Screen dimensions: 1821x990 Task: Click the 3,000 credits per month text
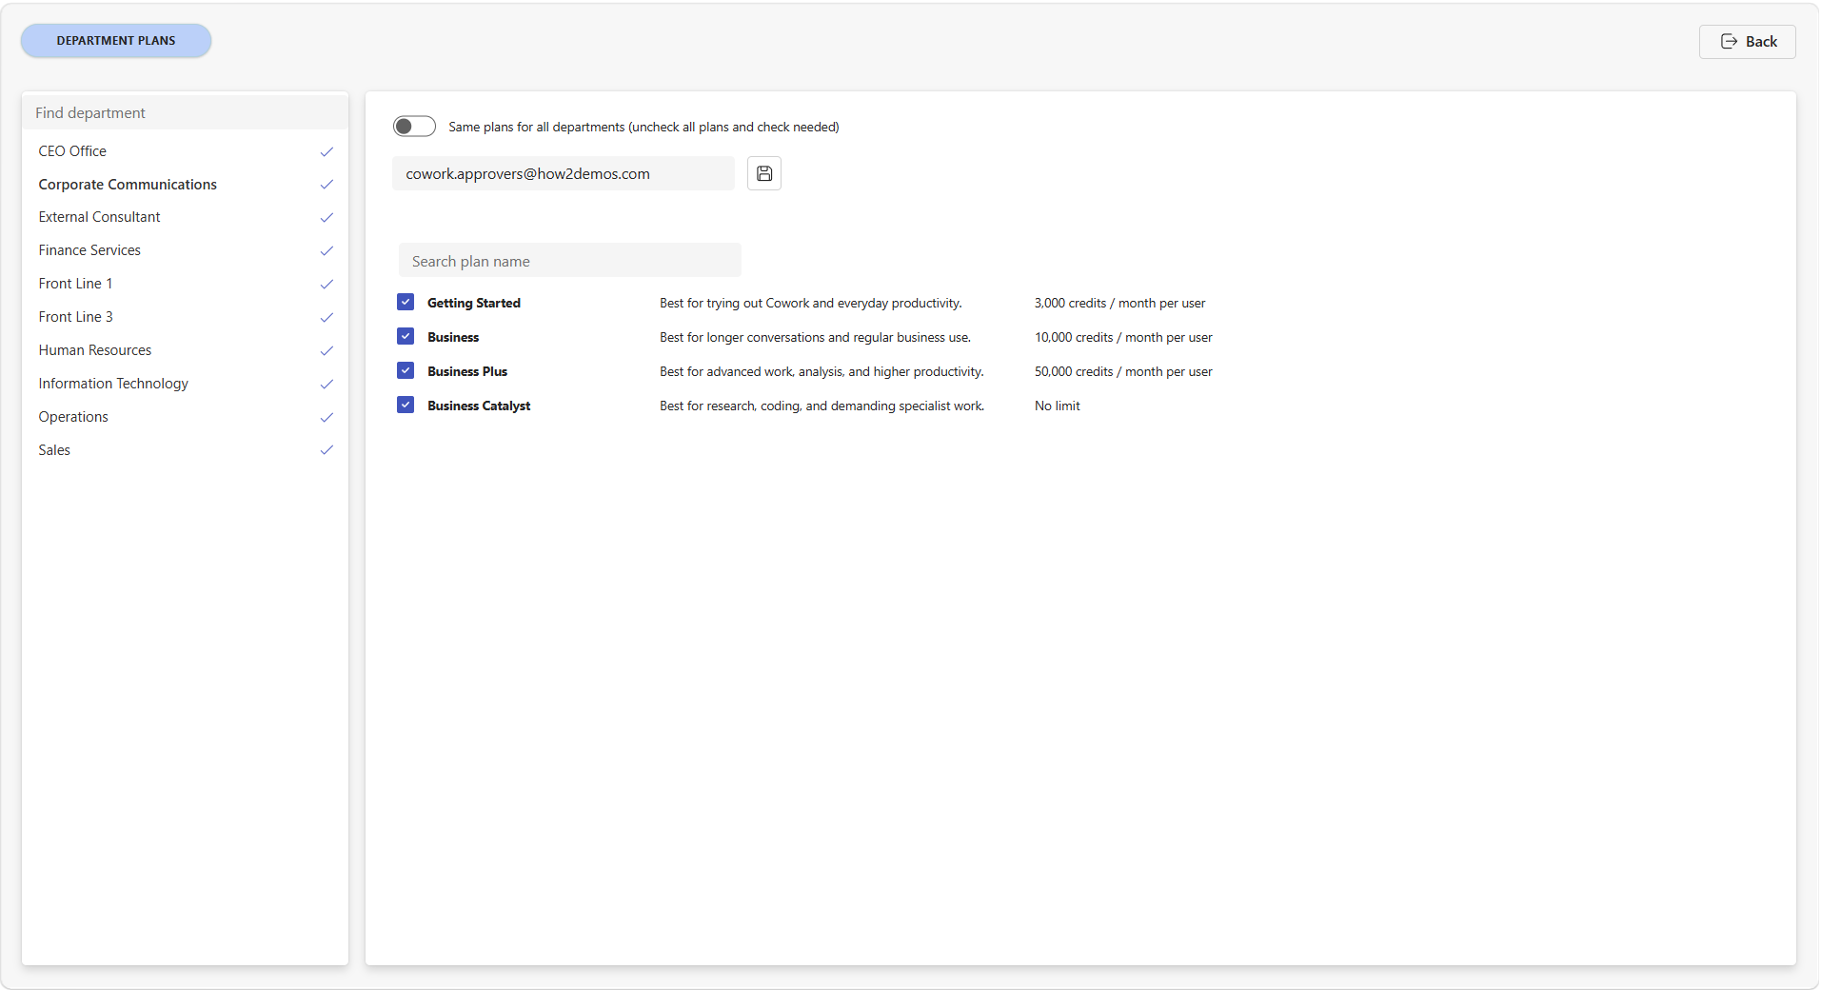[x=1119, y=303]
